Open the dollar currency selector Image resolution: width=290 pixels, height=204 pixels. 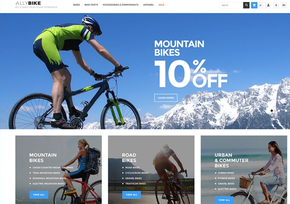pyautogui.click(x=276, y=5)
